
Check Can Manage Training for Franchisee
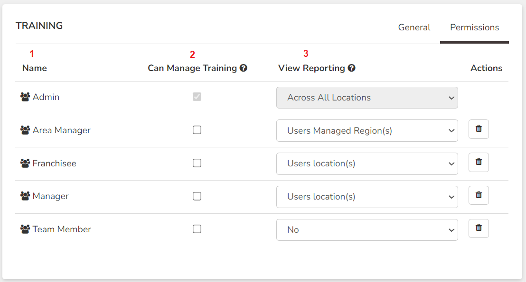pyautogui.click(x=197, y=163)
